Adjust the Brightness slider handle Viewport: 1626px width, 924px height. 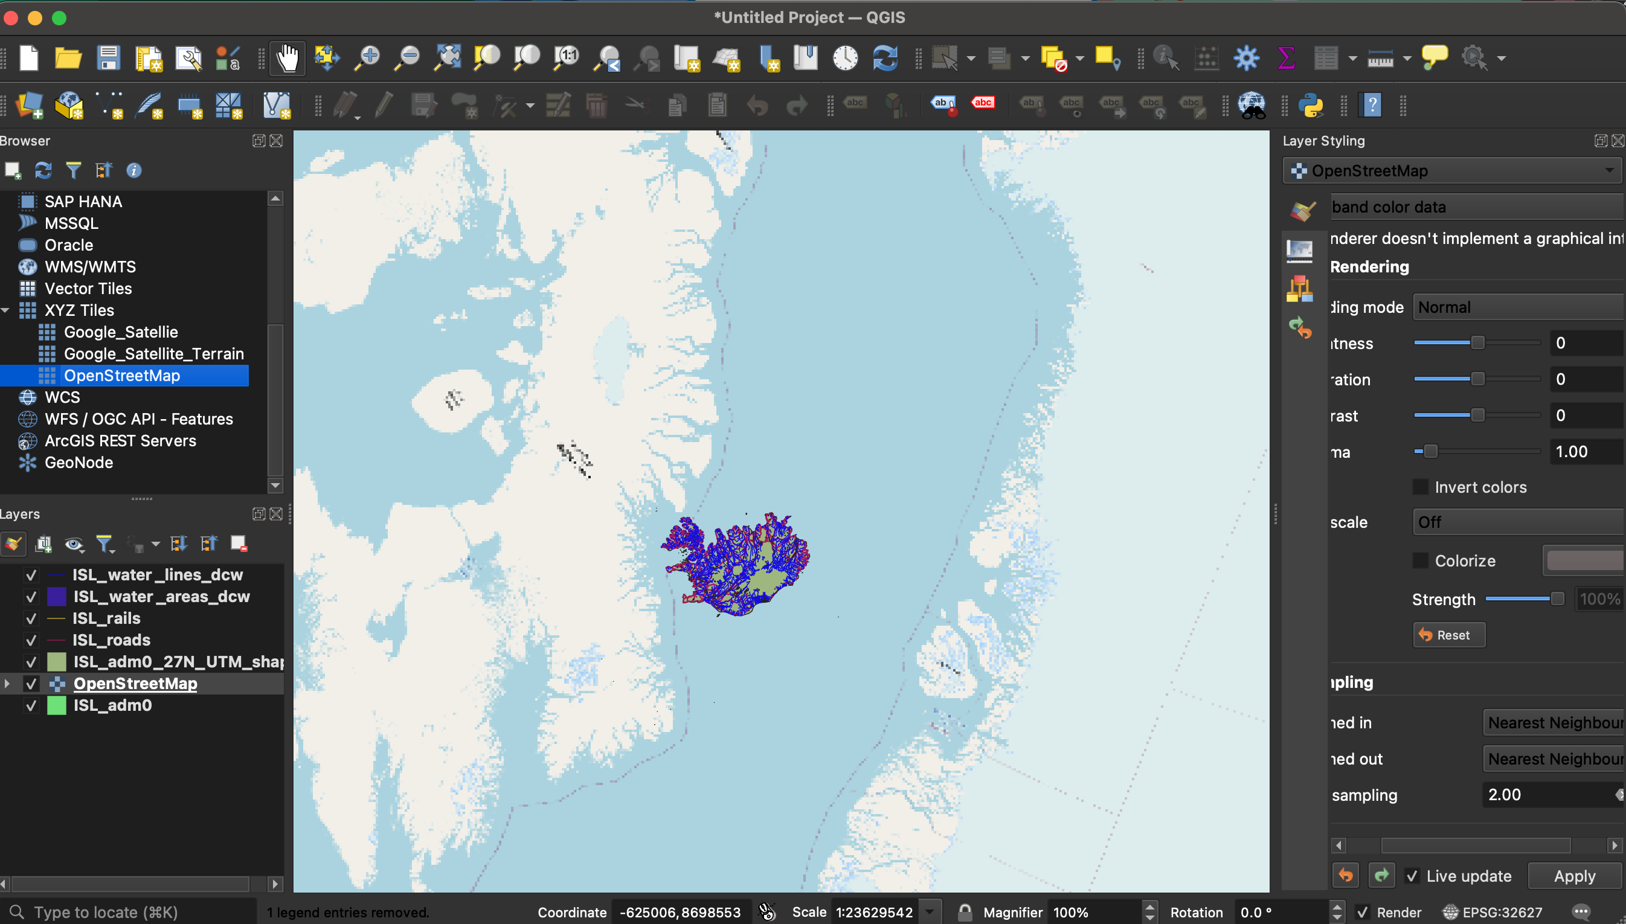click(x=1477, y=342)
